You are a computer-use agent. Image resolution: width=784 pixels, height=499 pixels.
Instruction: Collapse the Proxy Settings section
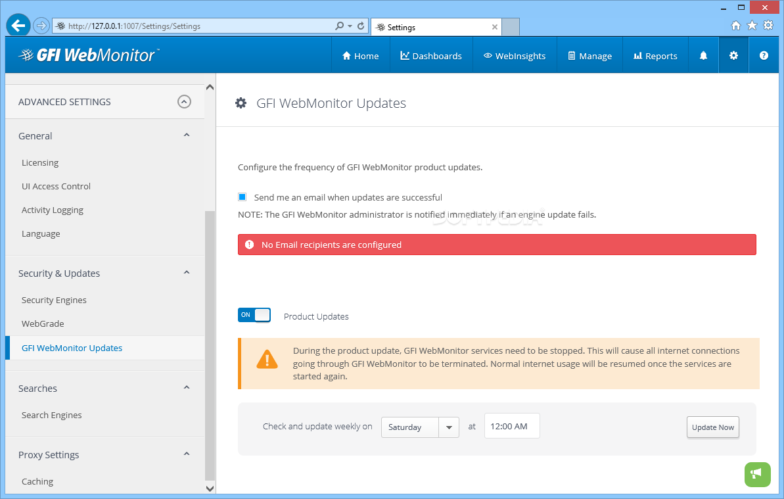pyautogui.click(x=187, y=454)
